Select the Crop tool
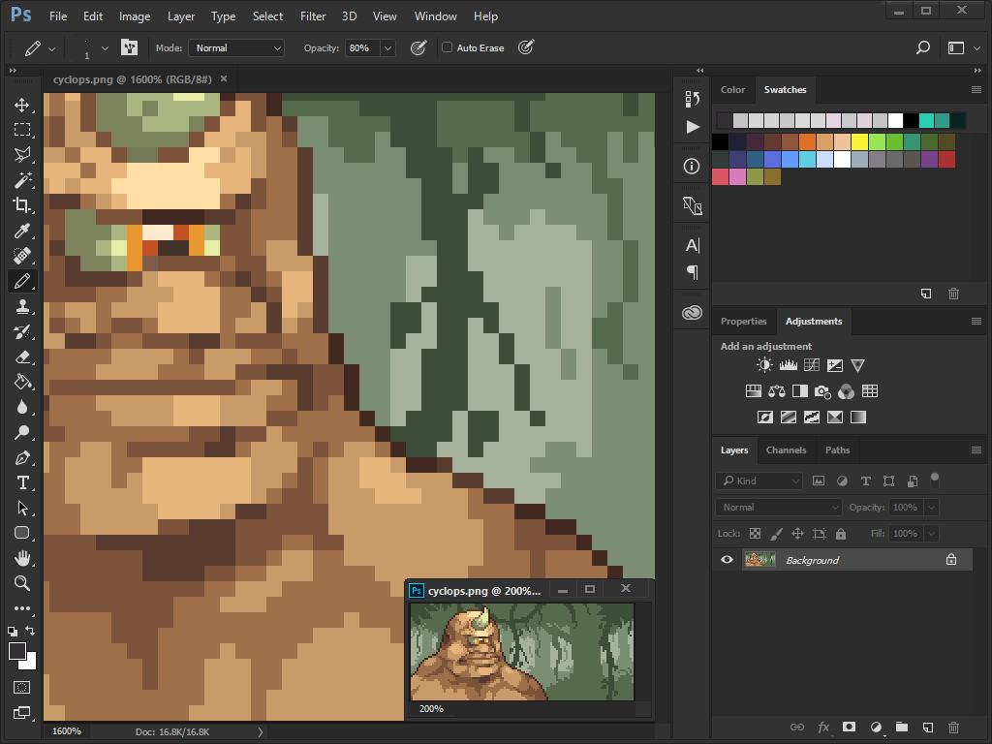Image resolution: width=992 pixels, height=744 pixels. point(21,205)
